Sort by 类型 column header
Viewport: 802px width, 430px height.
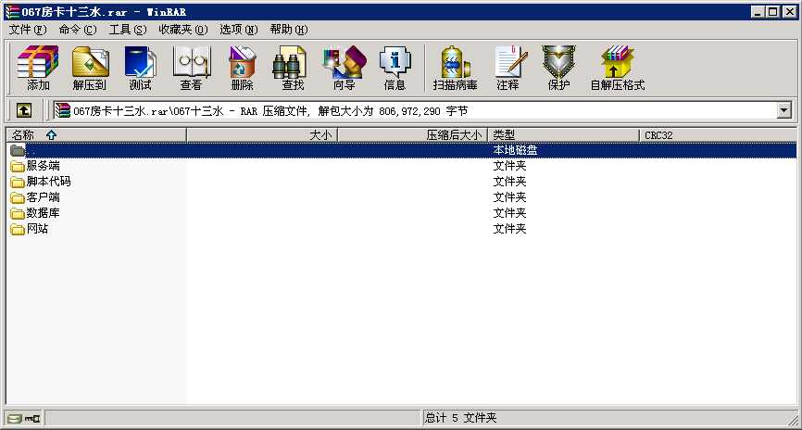tap(564, 135)
